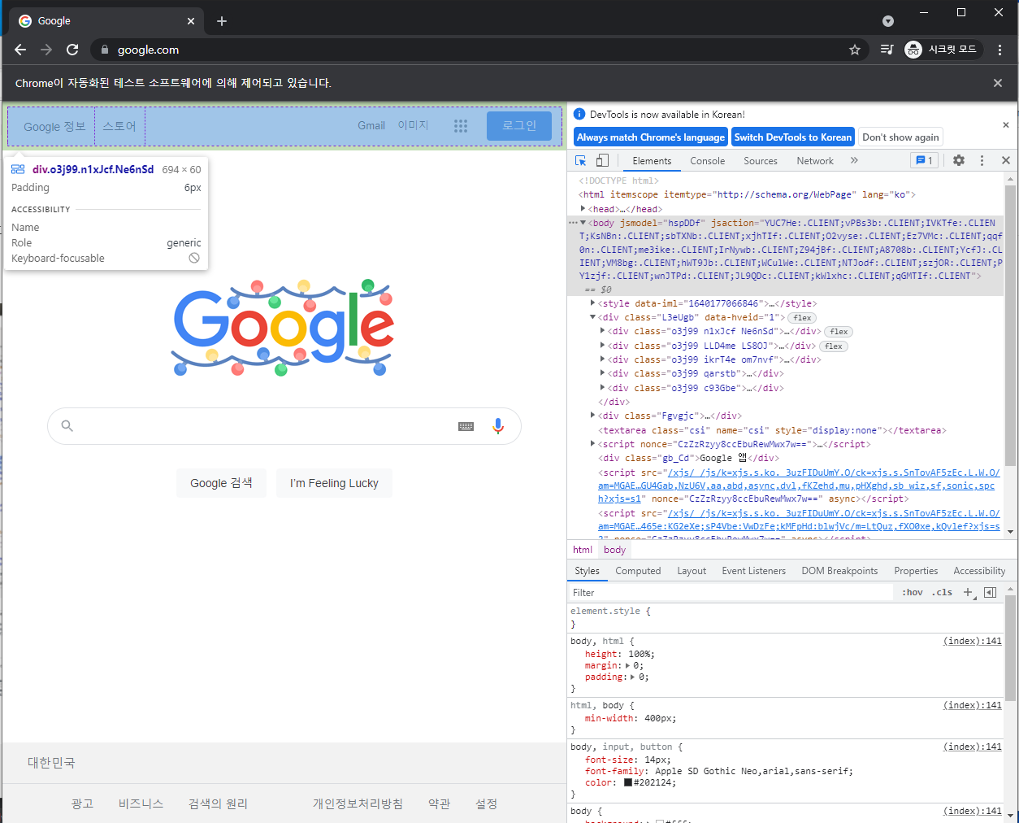Expand the div class Fgvgjc node
The image size is (1019, 823).
click(x=592, y=416)
